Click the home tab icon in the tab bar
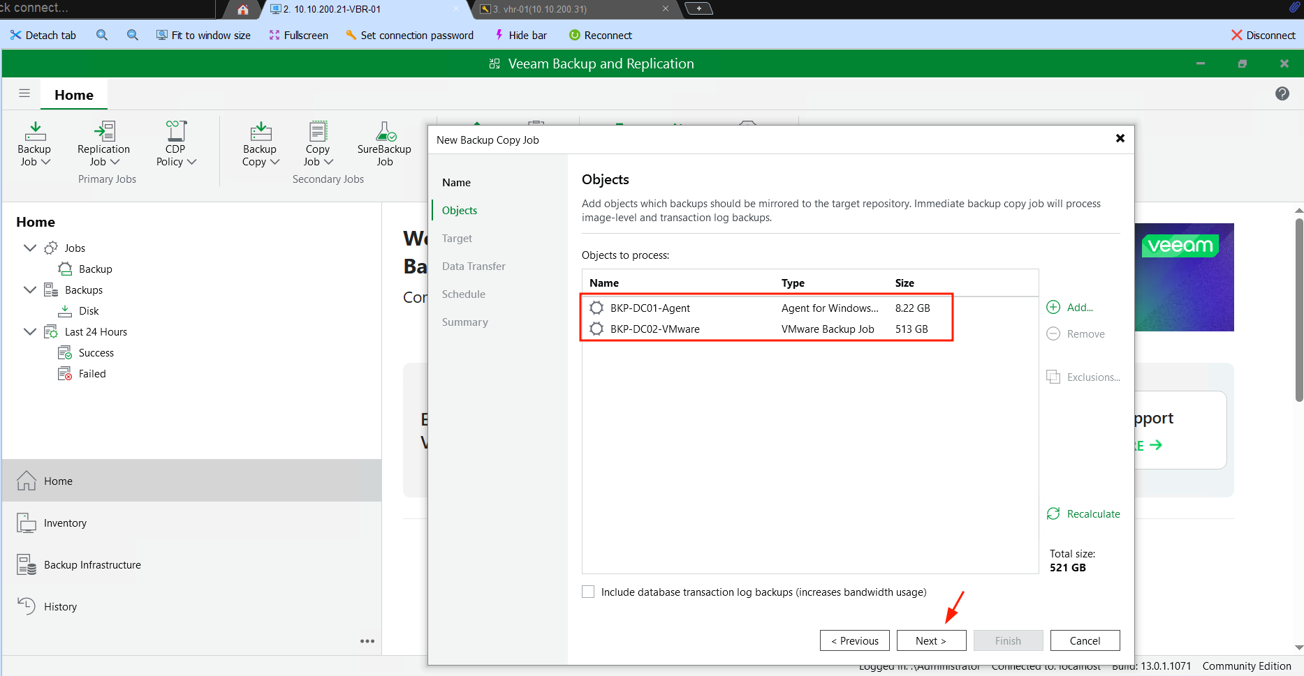Screen dimensions: 1304x676 point(243,9)
